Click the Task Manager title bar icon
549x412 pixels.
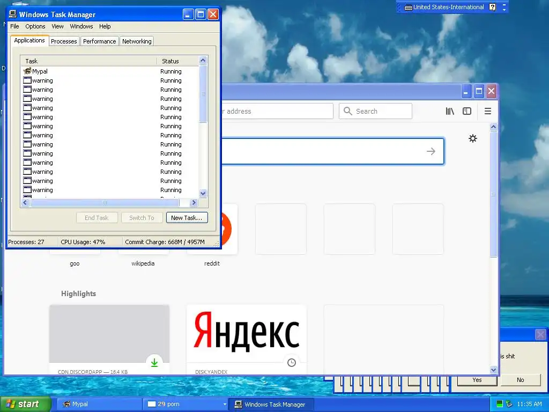click(13, 14)
